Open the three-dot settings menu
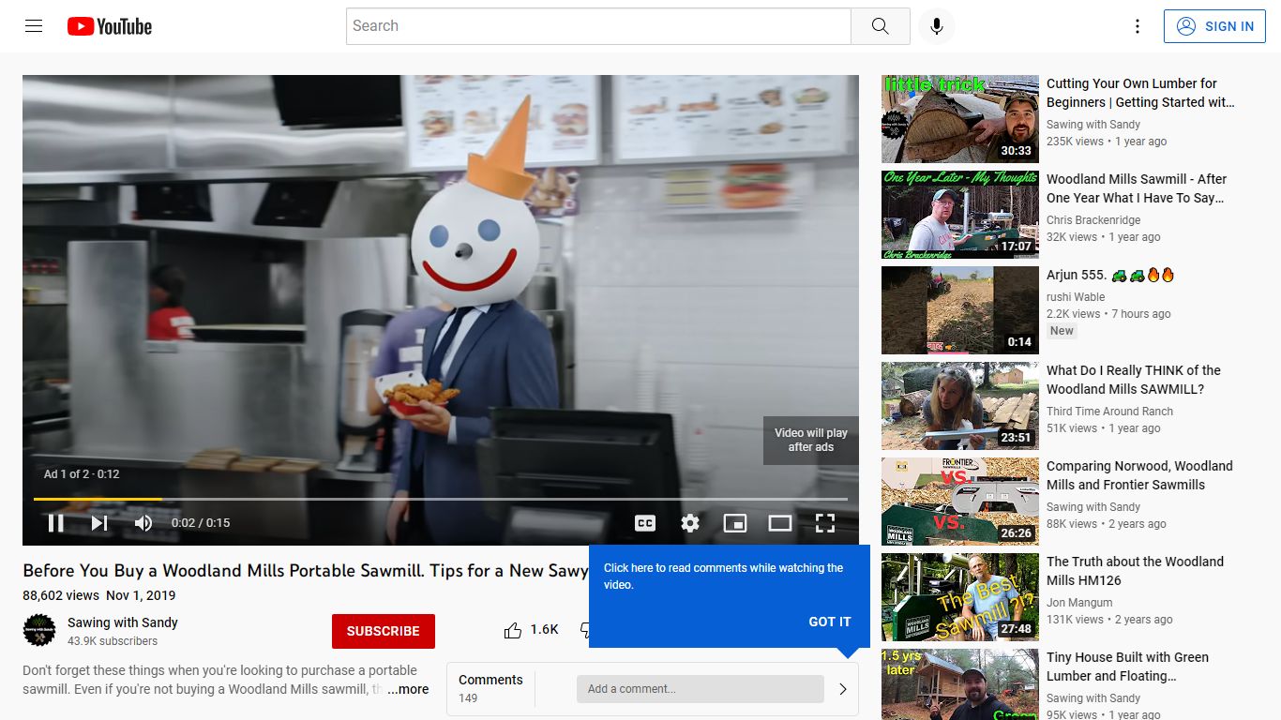1281x720 pixels. tap(1138, 26)
